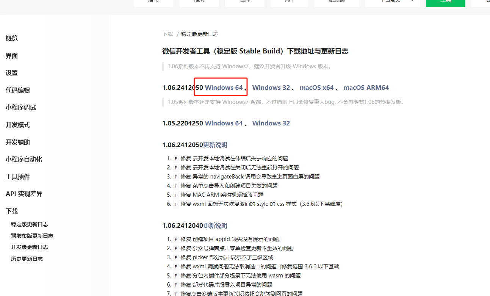Screen dimensions: 490x296
Task: Click the line about wxml 面板 style css fix
Action: click(261, 204)
